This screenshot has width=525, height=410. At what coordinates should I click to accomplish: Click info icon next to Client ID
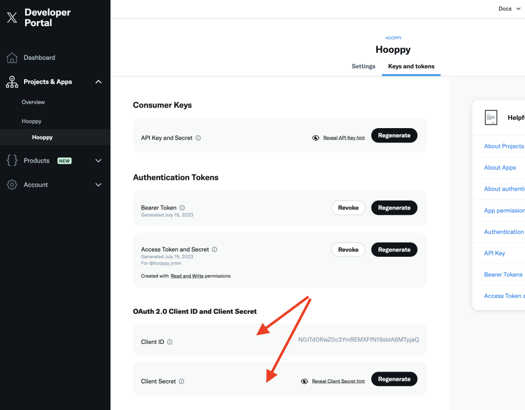(170, 342)
